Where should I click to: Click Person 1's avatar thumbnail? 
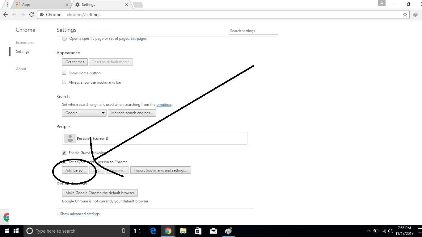click(70, 138)
